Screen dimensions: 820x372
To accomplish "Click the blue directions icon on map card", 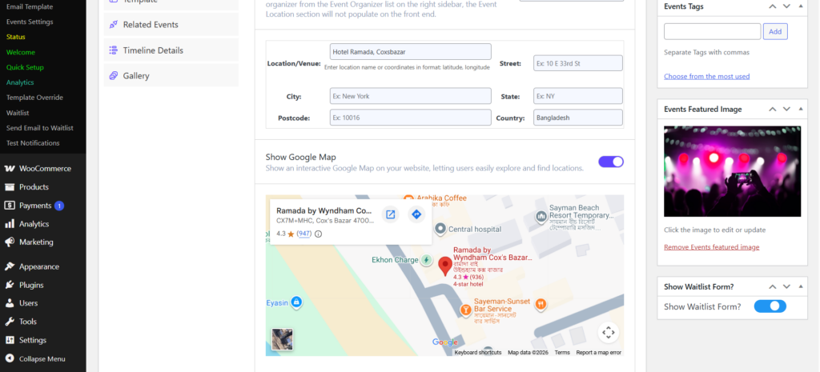I will pyautogui.click(x=416, y=214).
